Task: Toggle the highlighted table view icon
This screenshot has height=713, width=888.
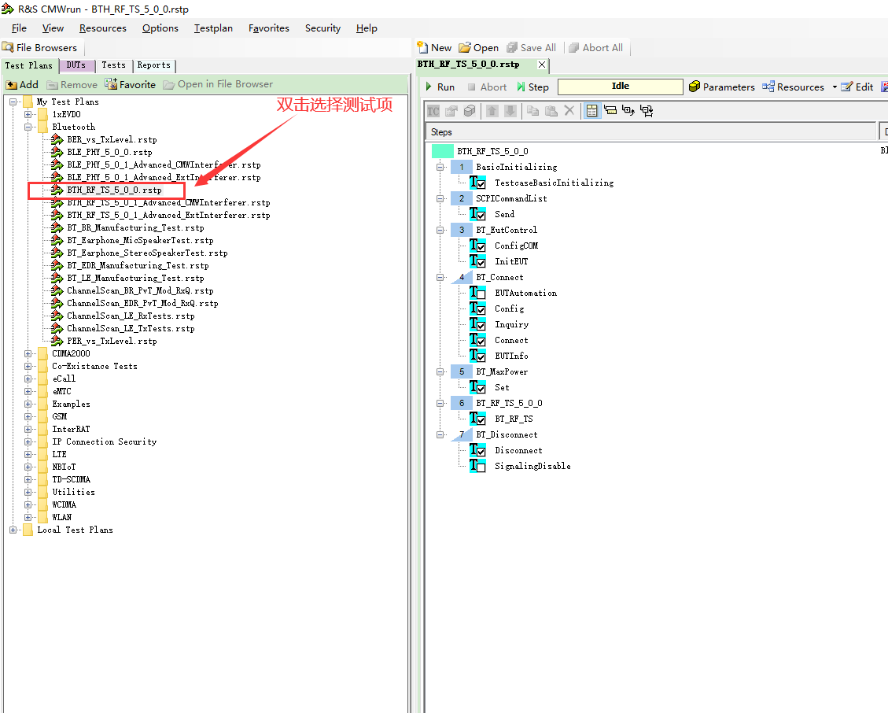Action: click(591, 111)
